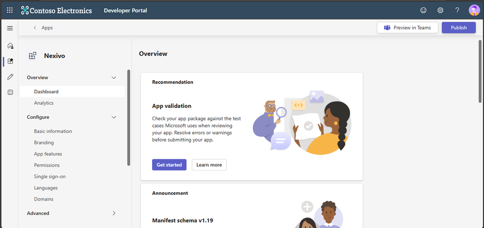This screenshot has height=228, width=484.
Task: Open Permissions page
Action: (x=47, y=165)
